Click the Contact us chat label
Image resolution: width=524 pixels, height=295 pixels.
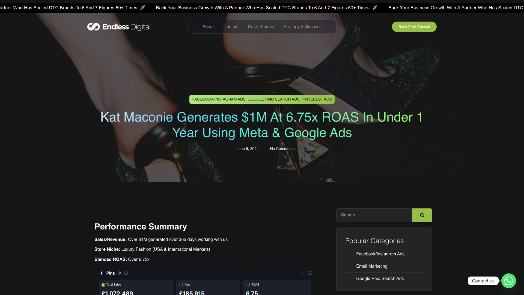[x=483, y=281]
